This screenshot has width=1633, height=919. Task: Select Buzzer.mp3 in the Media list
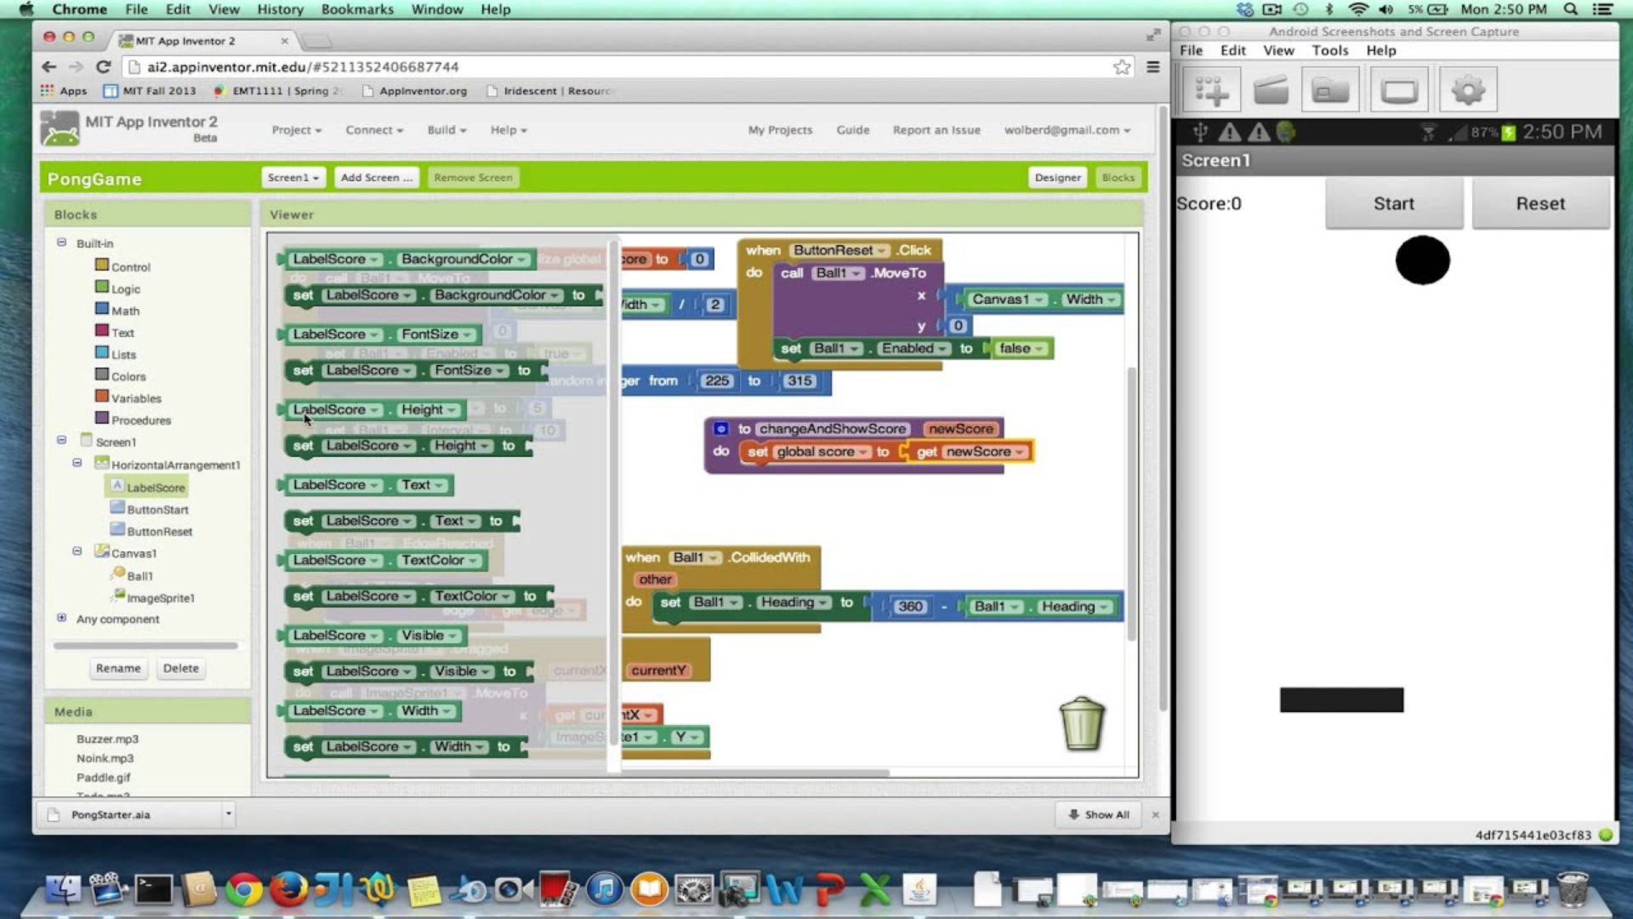point(107,739)
